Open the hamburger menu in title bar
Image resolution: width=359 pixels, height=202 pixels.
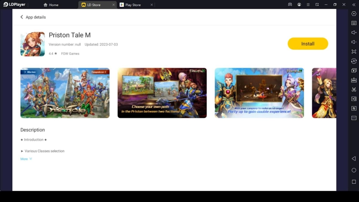tap(308, 5)
